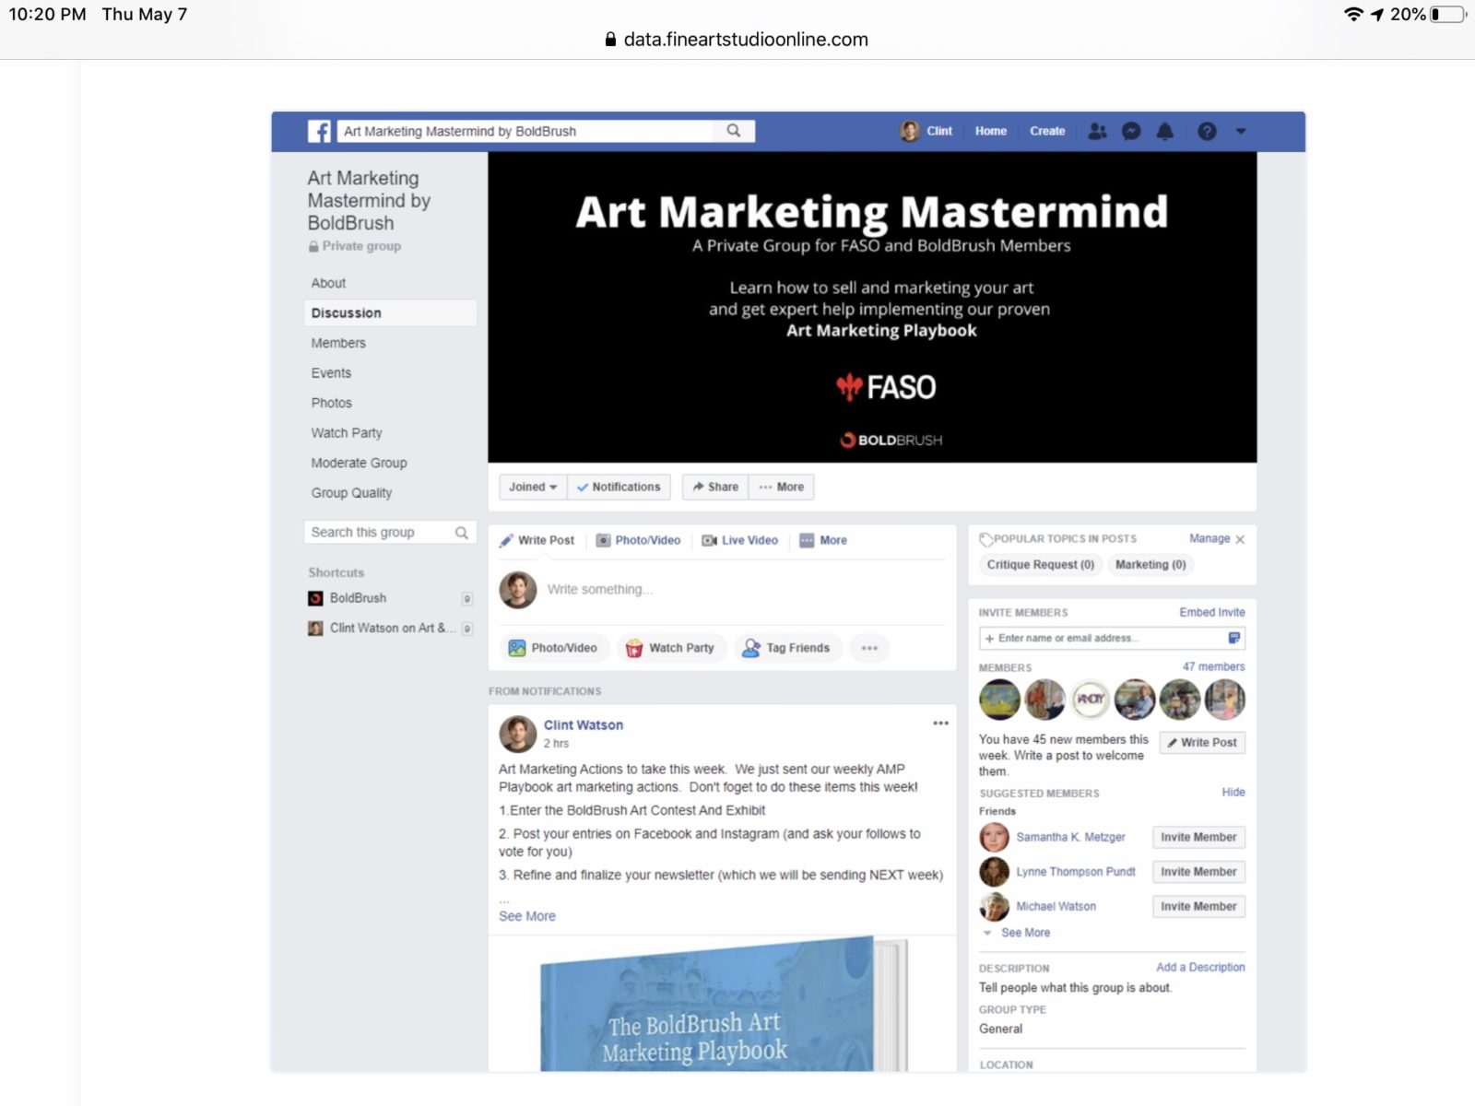Click the Tag Friends pill button
The height and width of the screenshot is (1106, 1475).
click(x=787, y=648)
